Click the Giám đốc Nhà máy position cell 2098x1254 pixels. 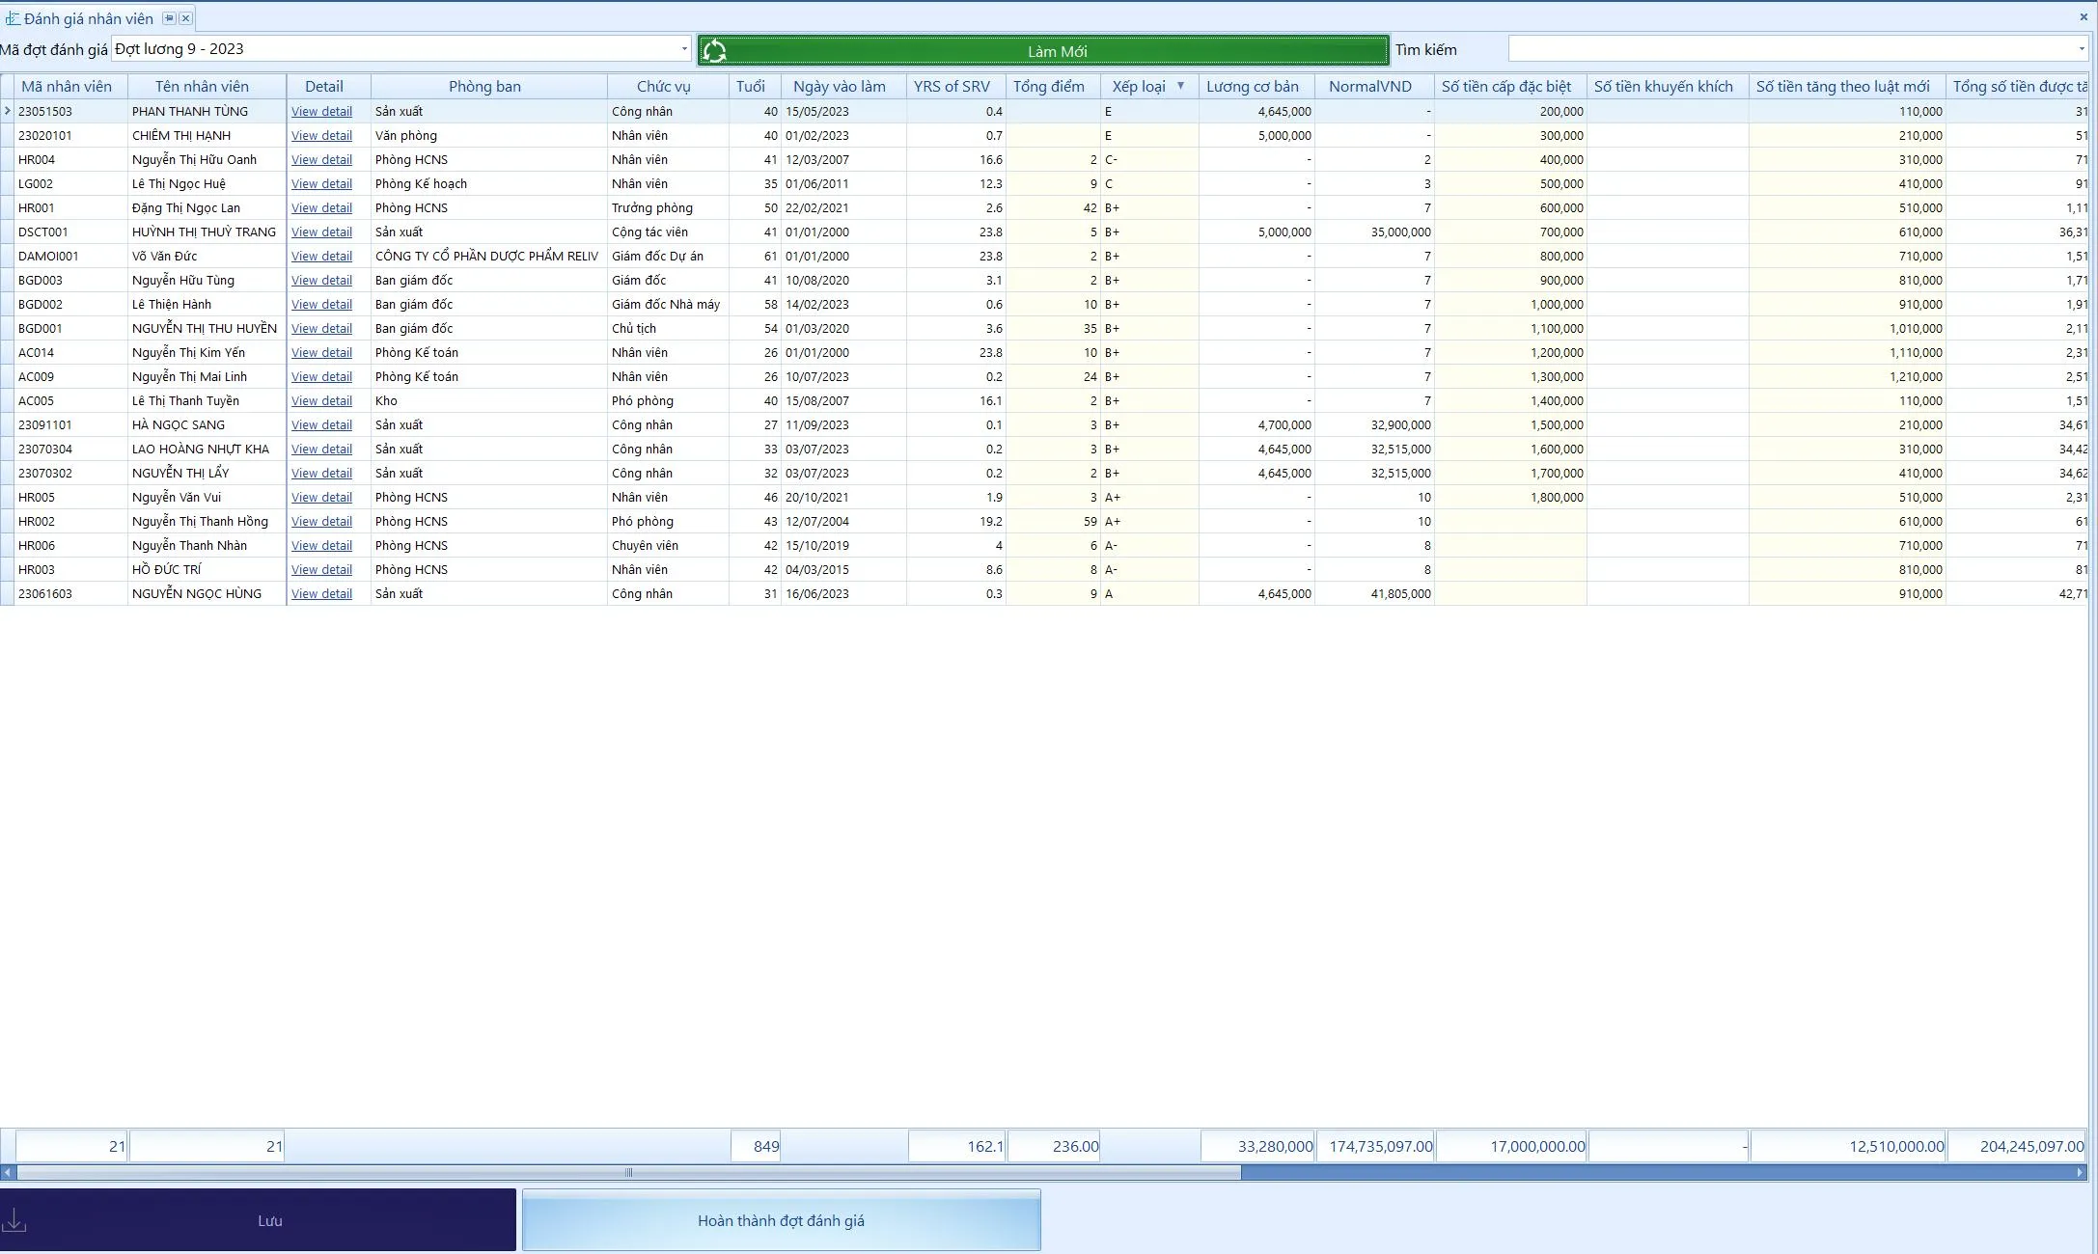(x=668, y=305)
